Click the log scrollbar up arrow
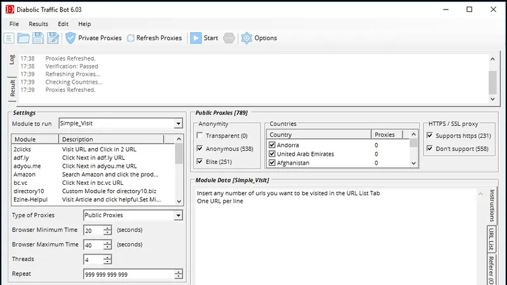507x285 pixels. [492, 59]
